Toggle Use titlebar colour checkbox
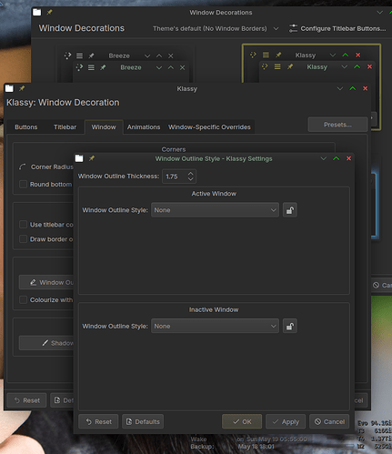Screen dimensions: 392x454 coord(23,225)
